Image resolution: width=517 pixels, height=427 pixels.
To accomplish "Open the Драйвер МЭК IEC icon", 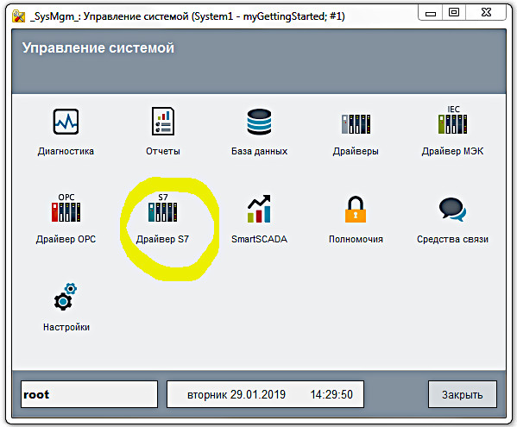I will [x=453, y=120].
